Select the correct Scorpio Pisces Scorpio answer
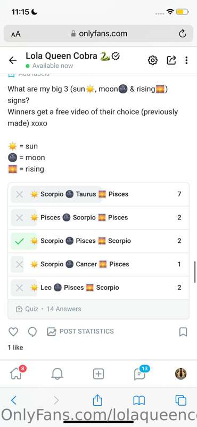 [98, 241]
